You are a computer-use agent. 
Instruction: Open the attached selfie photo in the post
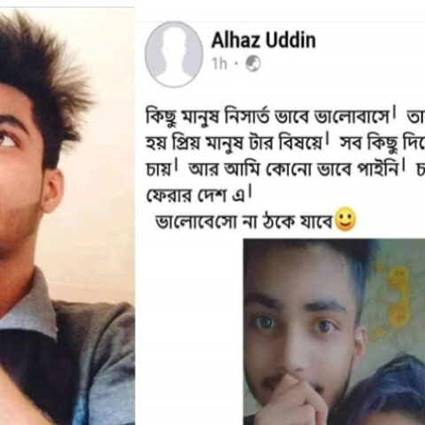point(334,332)
